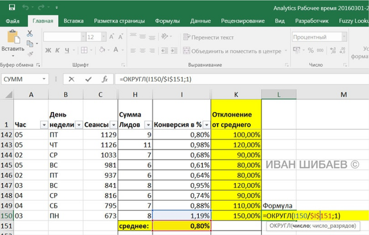Screen dimensions: 369x235
Task: Click the Undo arrow icon
Action: click(x=25, y=8)
